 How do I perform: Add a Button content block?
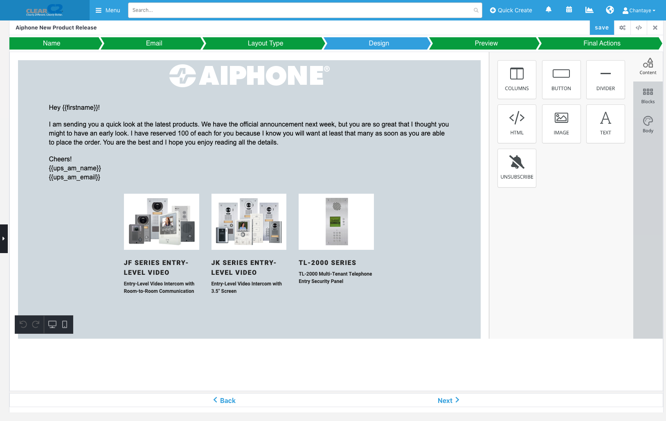[x=561, y=79]
